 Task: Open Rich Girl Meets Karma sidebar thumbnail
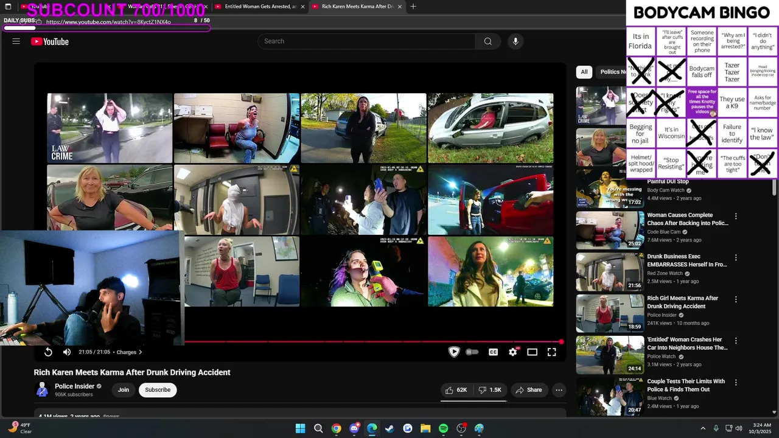click(610, 313)
